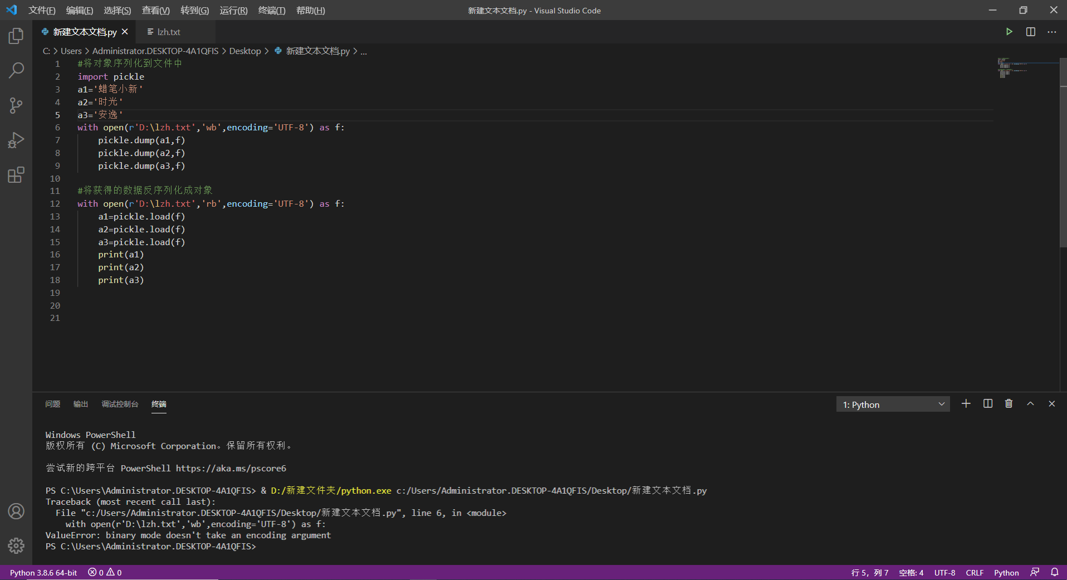Close the terminal panel

(x=1052, y=404)
